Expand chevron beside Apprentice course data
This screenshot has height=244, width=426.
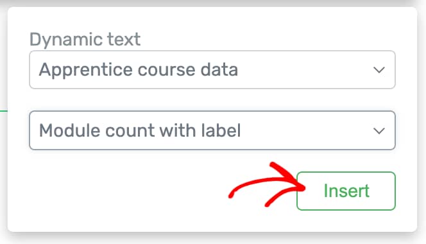(x=379, y=70)
